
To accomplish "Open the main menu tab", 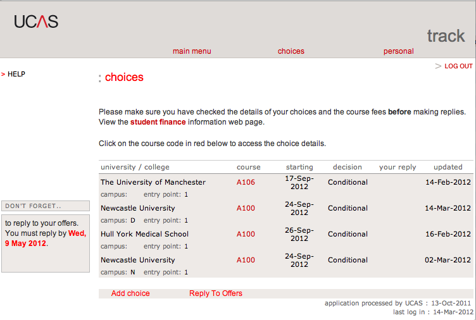I will tap(192, 51).
